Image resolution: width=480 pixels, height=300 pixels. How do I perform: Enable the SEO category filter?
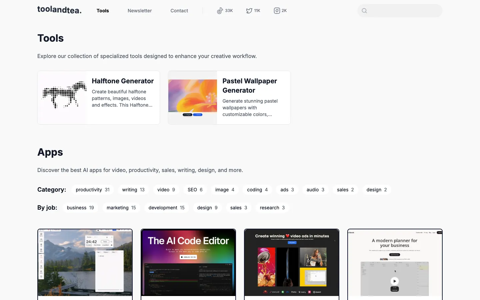(x=195, y=190)
